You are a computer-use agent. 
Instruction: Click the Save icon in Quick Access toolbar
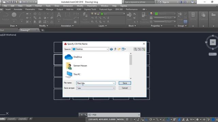[12, 2]
